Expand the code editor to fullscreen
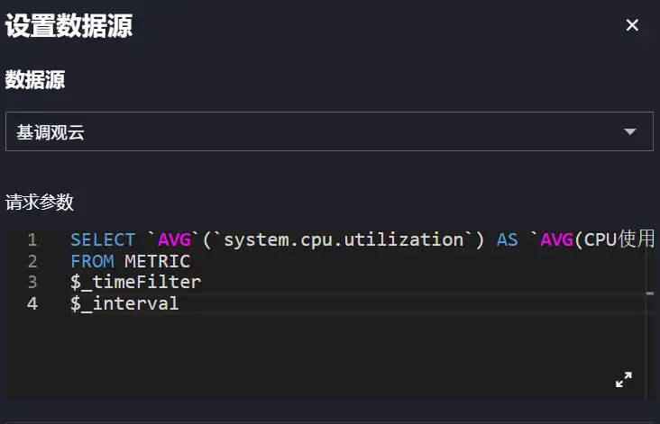Screen dimensions: 660x424 623,380
